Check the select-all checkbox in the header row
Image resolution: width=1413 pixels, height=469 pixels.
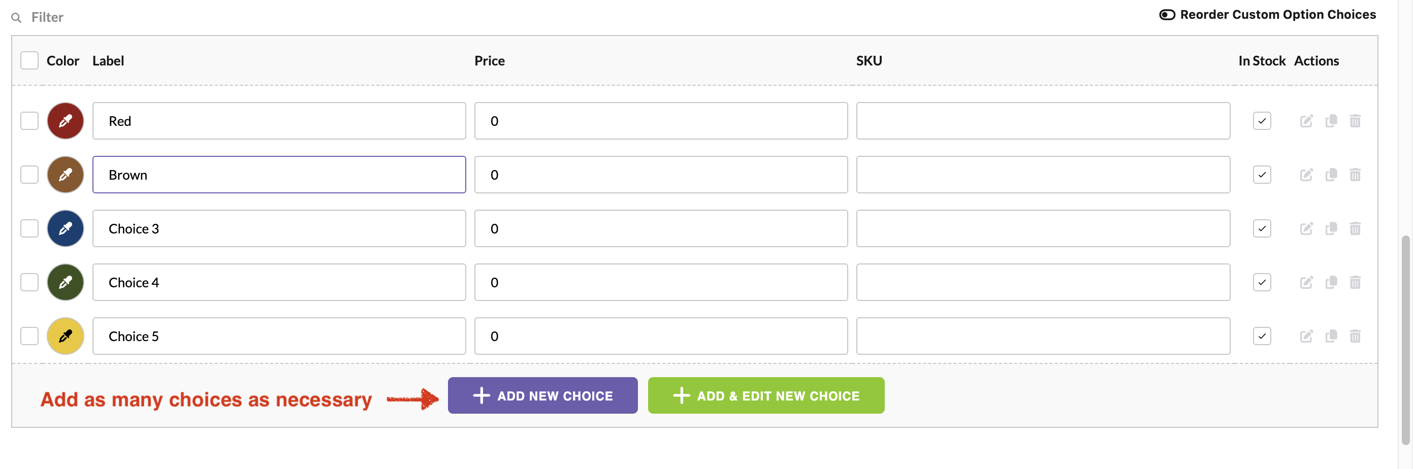29,61
